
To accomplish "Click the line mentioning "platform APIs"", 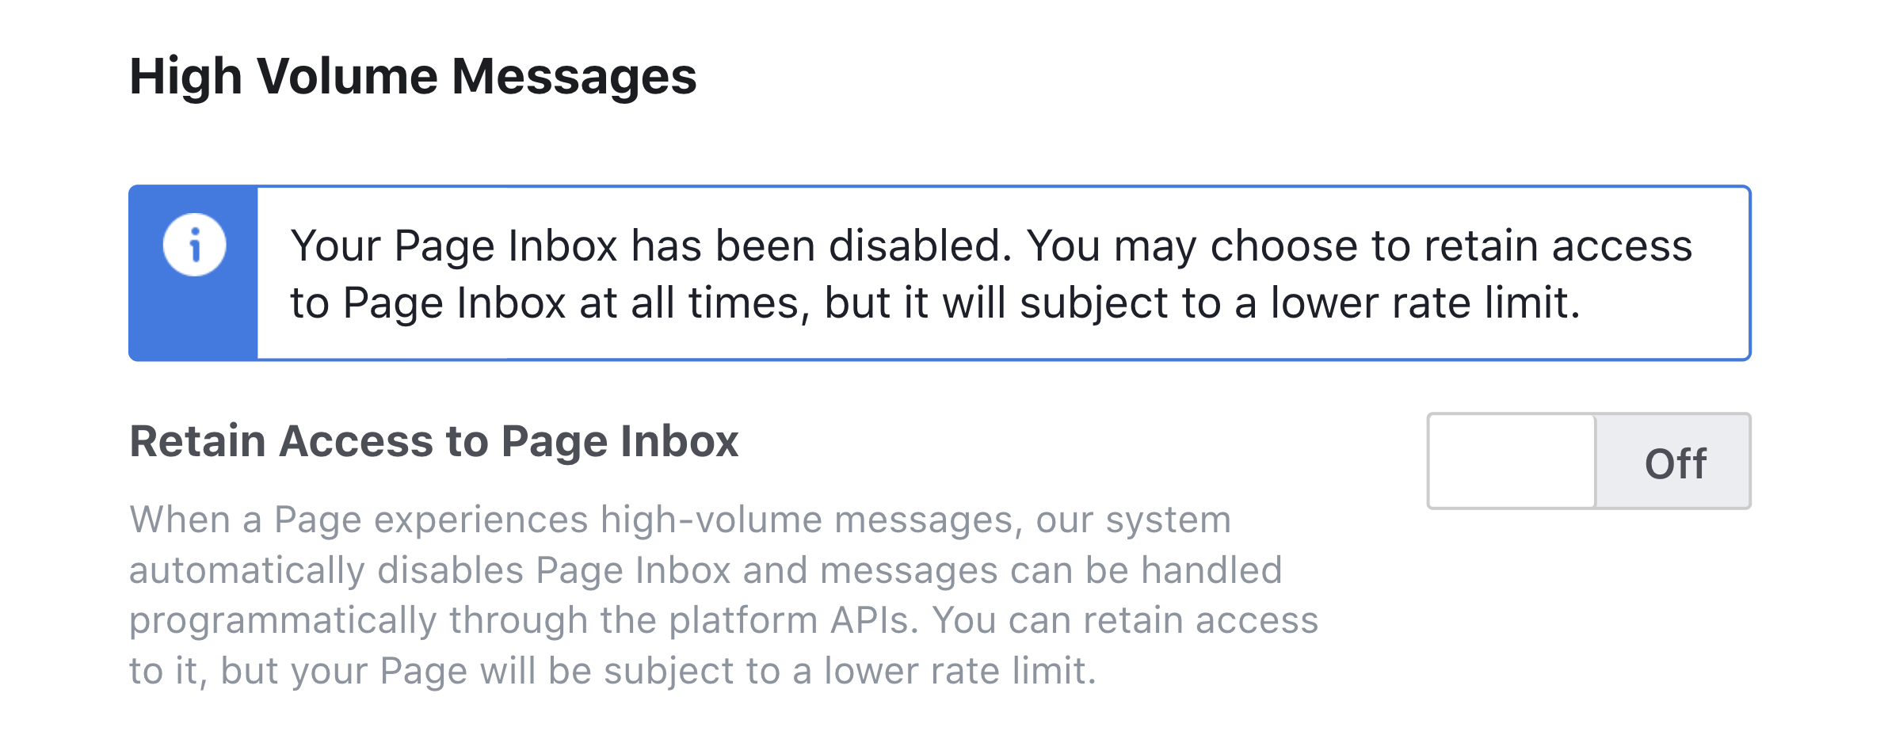I will click(x=723, y=620).
